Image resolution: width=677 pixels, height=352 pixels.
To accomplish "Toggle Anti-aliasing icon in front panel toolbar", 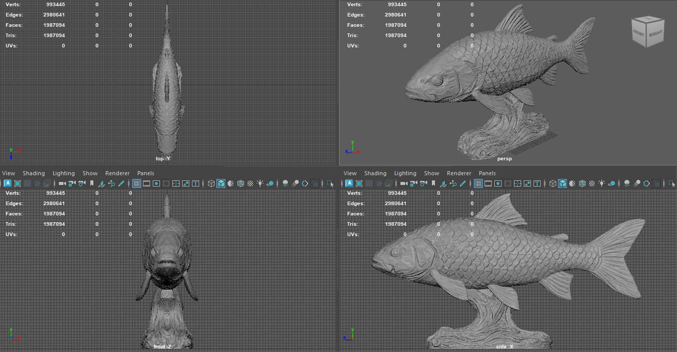I will pos(305,183).
